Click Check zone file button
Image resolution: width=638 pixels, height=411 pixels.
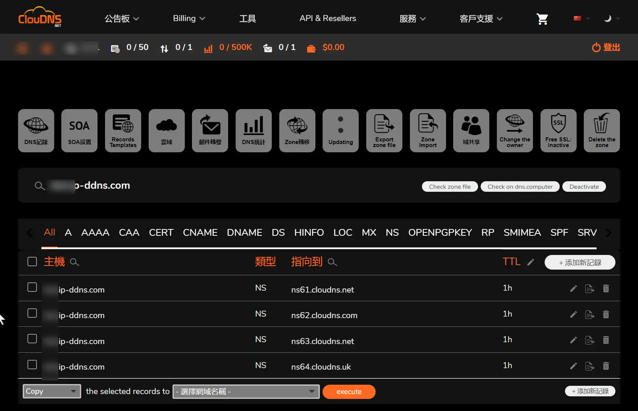[450, 187]
